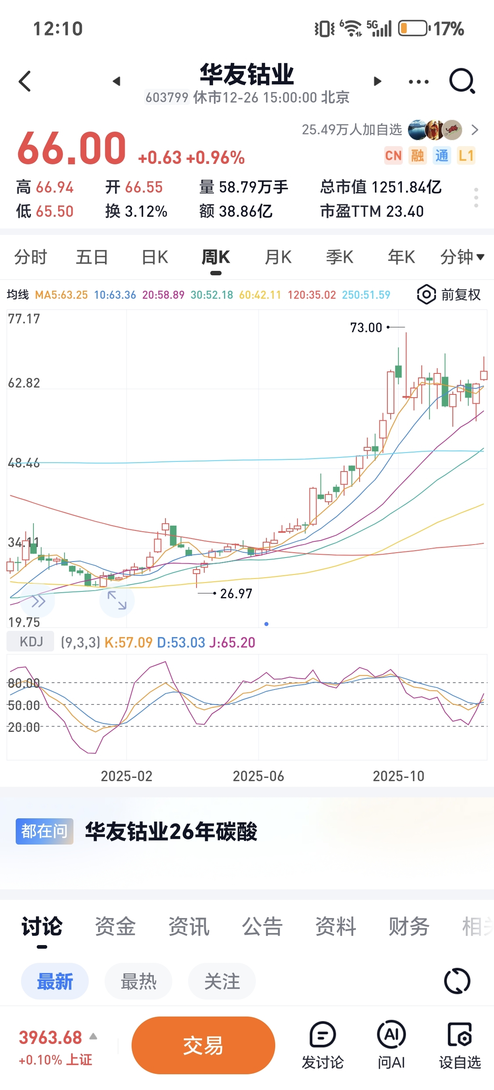Viewport: 494px width, 1090px height.
Task: Switch to the 日K chart tab
Action: 155,257
